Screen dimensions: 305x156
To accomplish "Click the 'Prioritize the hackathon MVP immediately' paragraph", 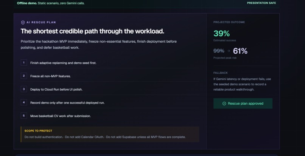I will tap(99, 45).
